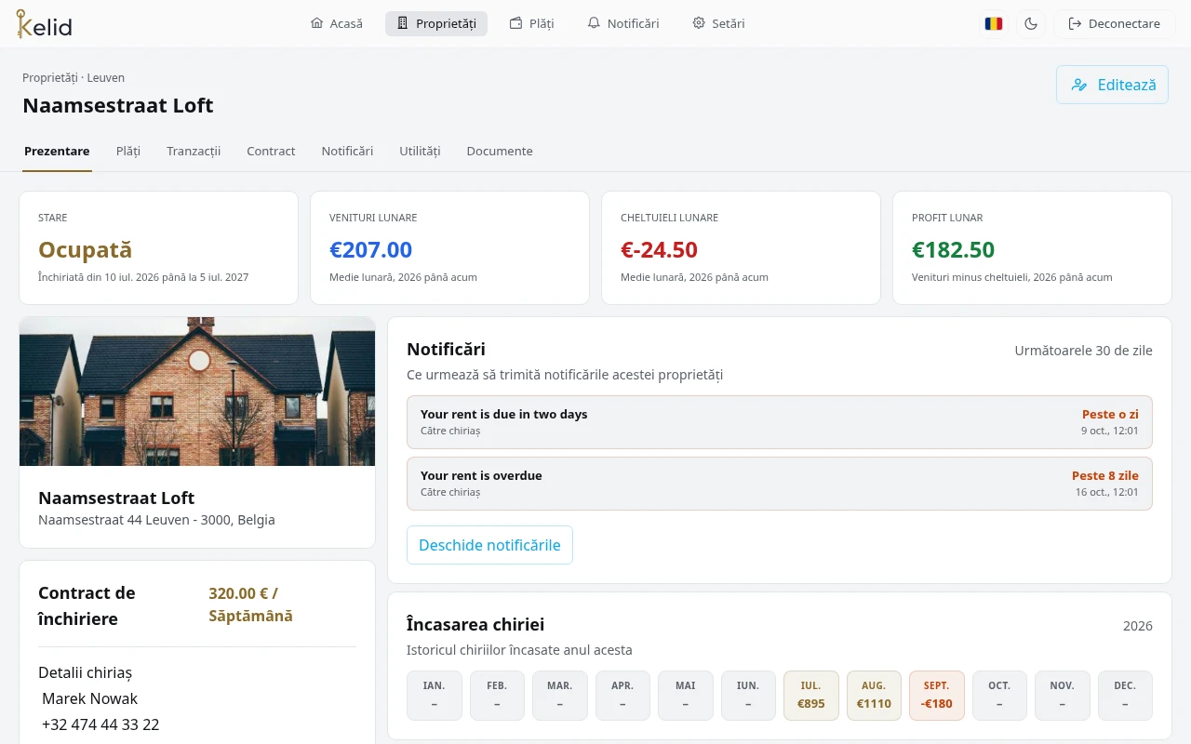Open 'Your rent is overdue' notification

click(x=780, y=484)
